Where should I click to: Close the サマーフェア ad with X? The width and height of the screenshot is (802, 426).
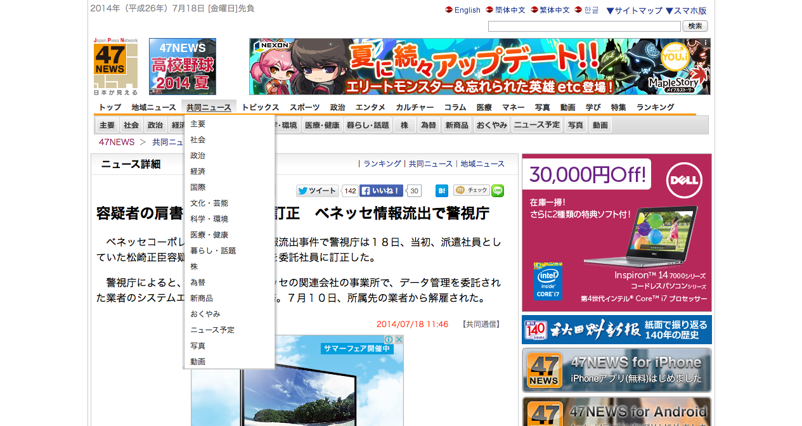click(399, 340)
